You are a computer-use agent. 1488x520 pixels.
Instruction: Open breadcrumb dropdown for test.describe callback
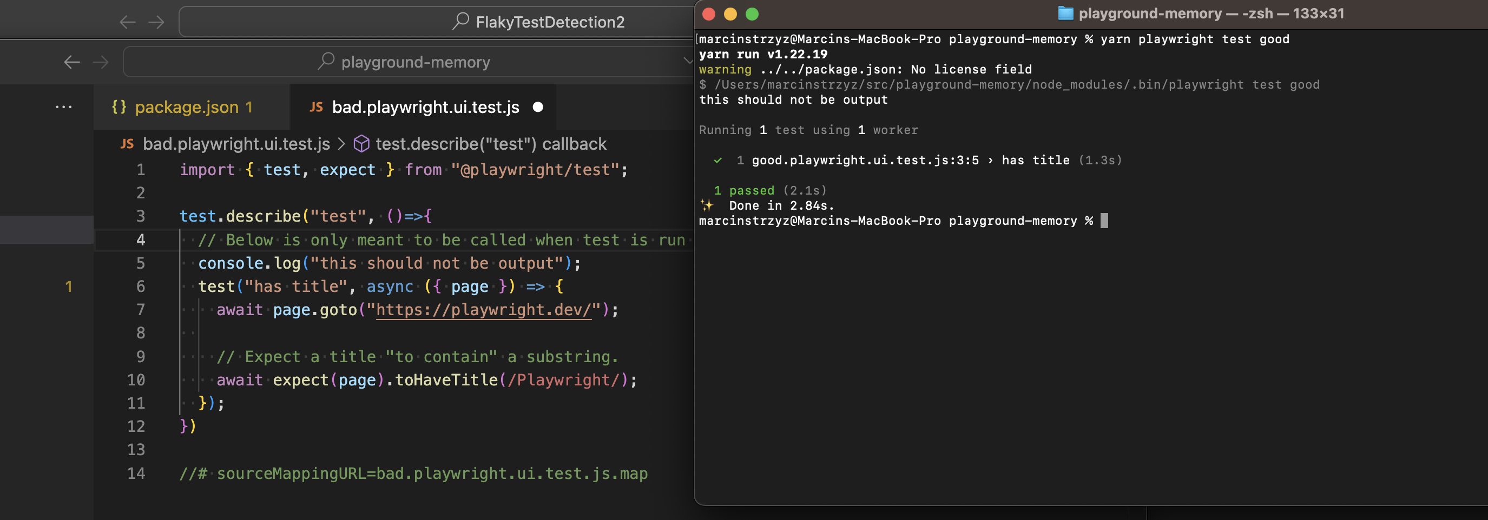tap(490, 144)
